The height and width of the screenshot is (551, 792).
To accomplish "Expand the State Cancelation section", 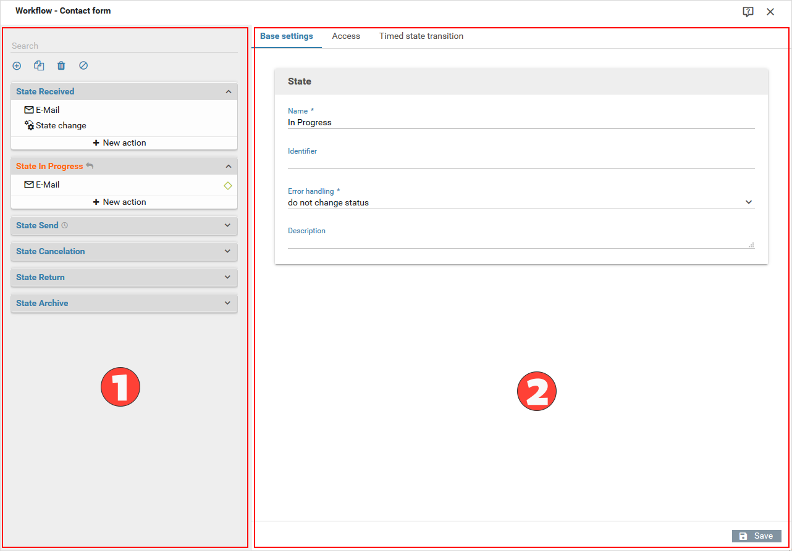I will tap(228, 251).
